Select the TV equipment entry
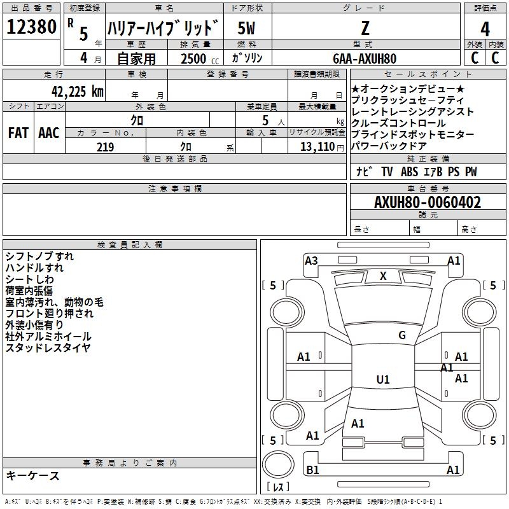This screenshot has height=509, width=509. pos(387,172)
